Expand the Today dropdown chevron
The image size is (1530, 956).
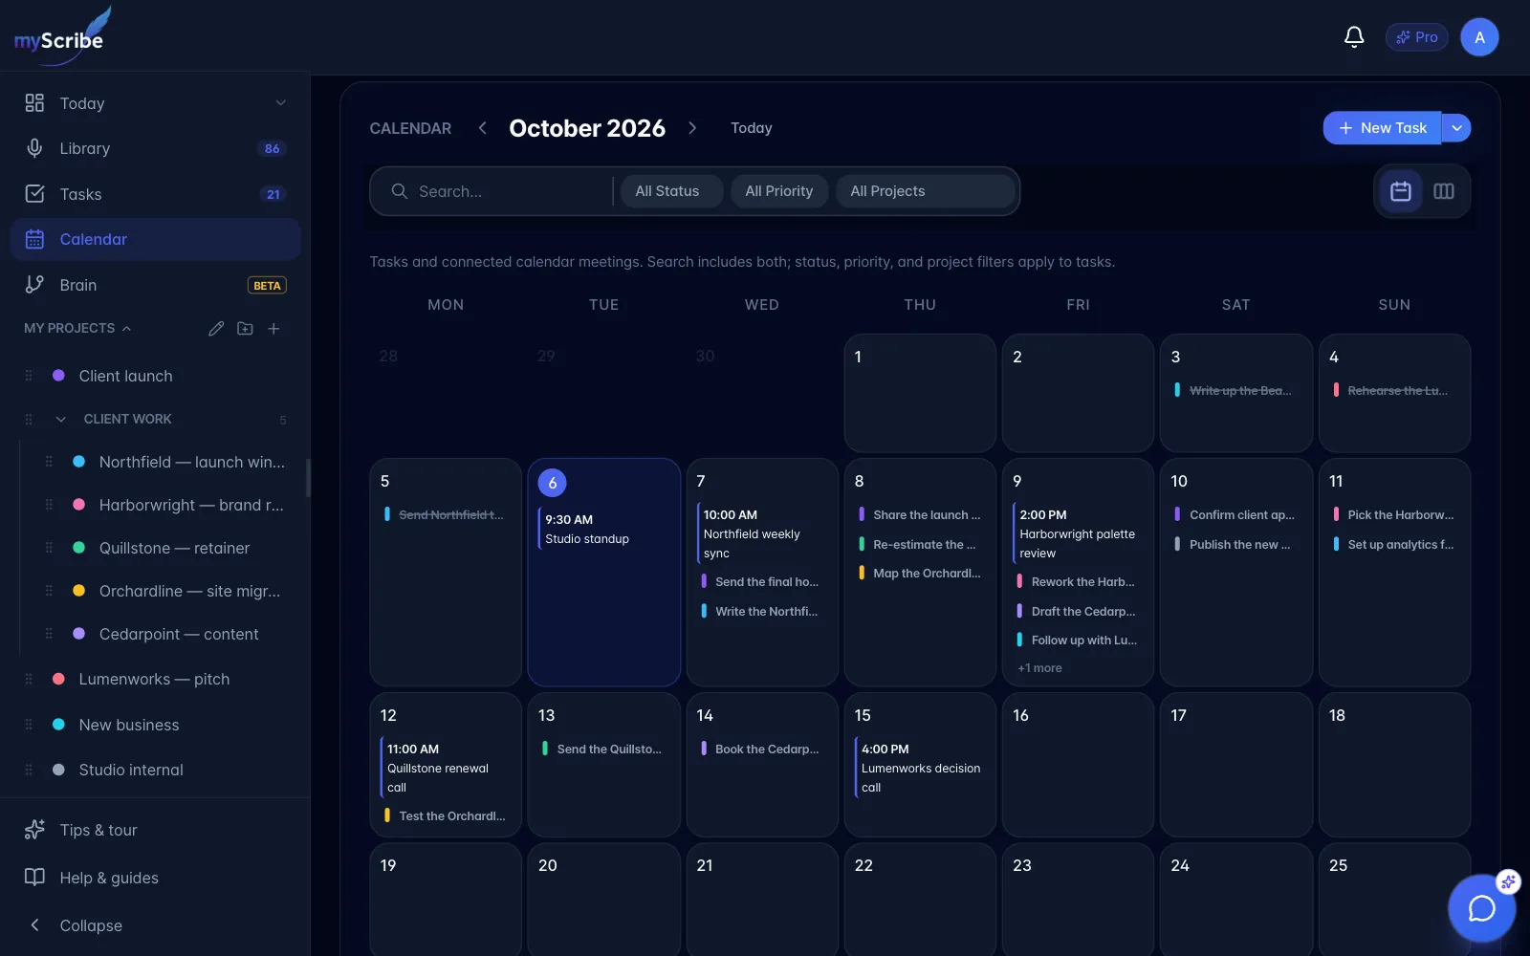[x=280, y=103]
